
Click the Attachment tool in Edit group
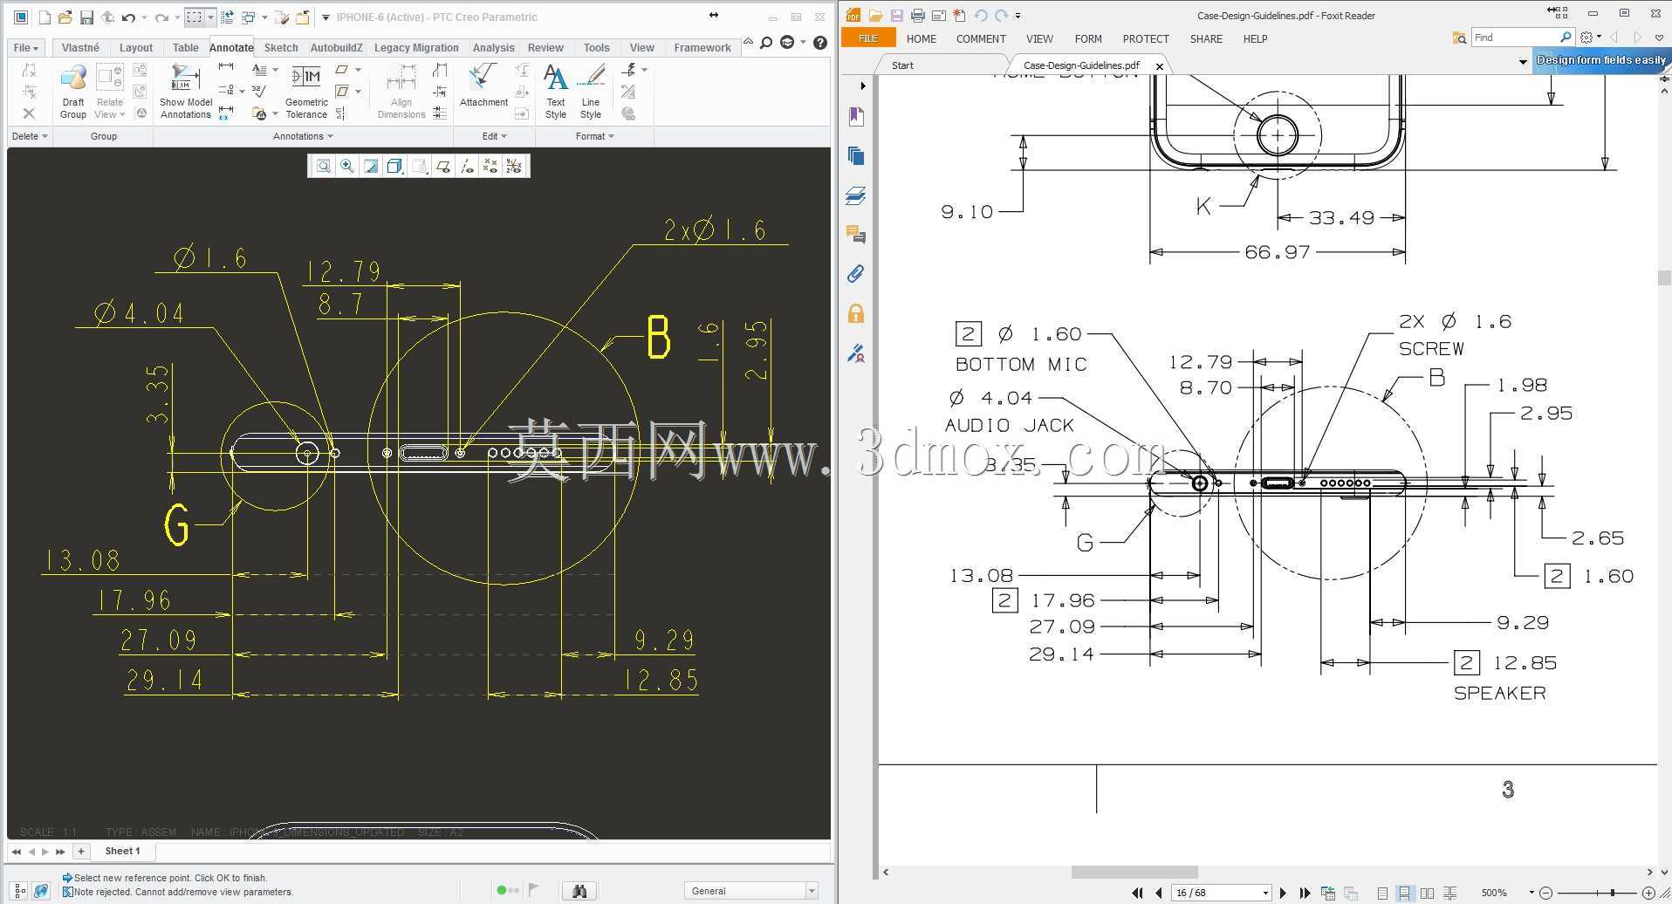click(483, 86)
